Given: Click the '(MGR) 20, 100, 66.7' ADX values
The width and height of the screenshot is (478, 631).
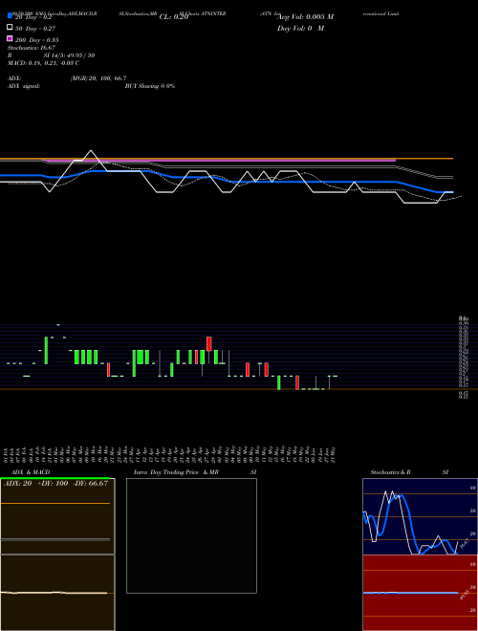Looking at the screenshot, I should [x=98, y=78].
